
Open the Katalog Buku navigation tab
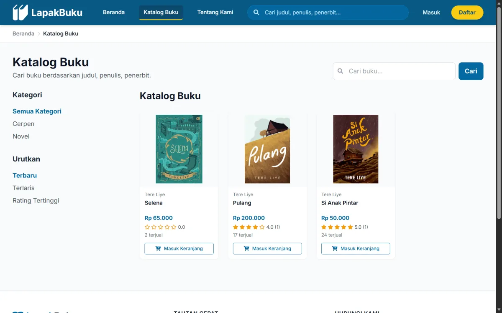click(161, 13)
